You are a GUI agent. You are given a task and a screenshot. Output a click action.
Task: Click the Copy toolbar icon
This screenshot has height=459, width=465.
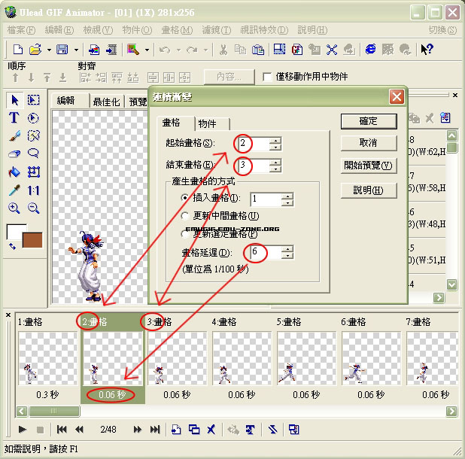[x=240, y=50]
